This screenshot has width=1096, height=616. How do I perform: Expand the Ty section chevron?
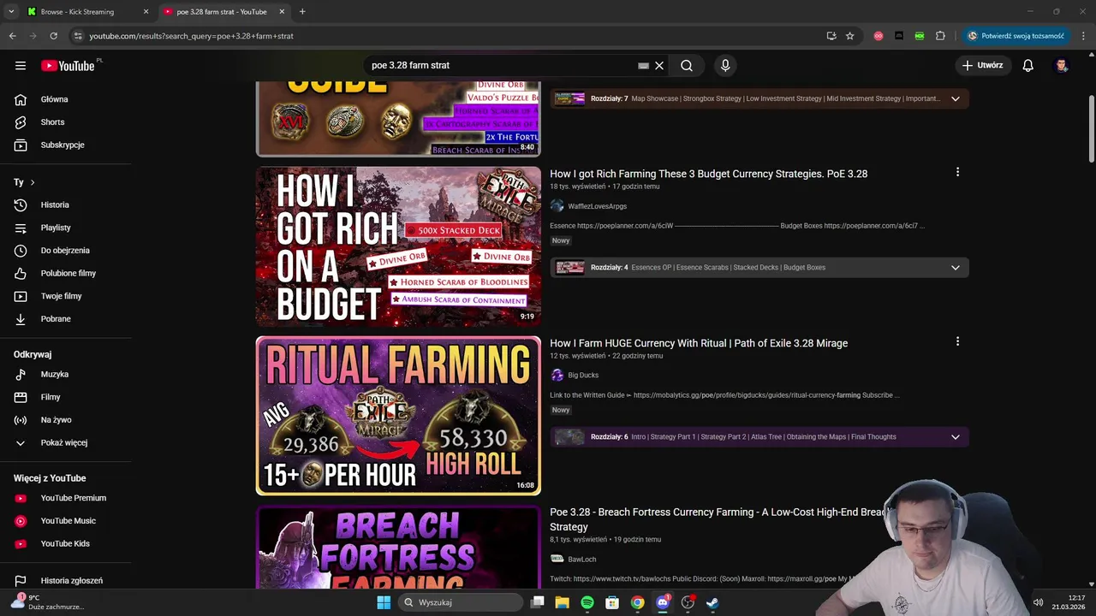(33, 182)
